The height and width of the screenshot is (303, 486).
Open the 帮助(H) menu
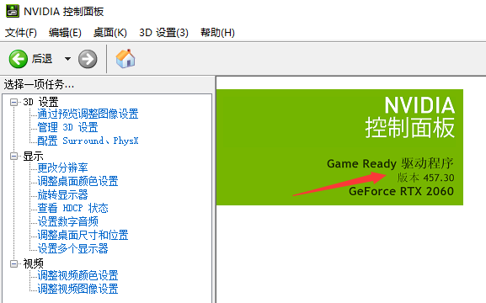[x=217, y=33]
